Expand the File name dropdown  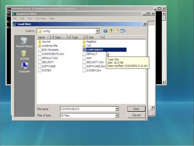click(x=117, y=109)
